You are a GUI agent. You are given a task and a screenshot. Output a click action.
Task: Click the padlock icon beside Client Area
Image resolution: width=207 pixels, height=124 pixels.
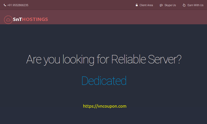137,5
